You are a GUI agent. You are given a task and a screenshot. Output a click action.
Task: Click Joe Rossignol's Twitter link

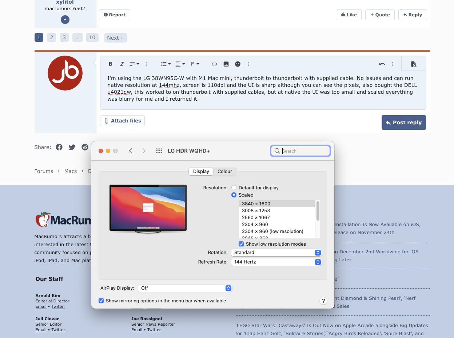pyautogui.click(x=154, y=330)
